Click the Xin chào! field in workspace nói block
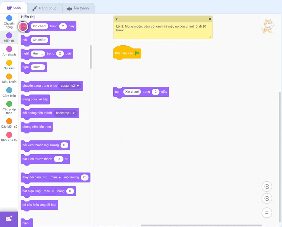The height and width of the screenshot is (227, 282). coord(132,92)
